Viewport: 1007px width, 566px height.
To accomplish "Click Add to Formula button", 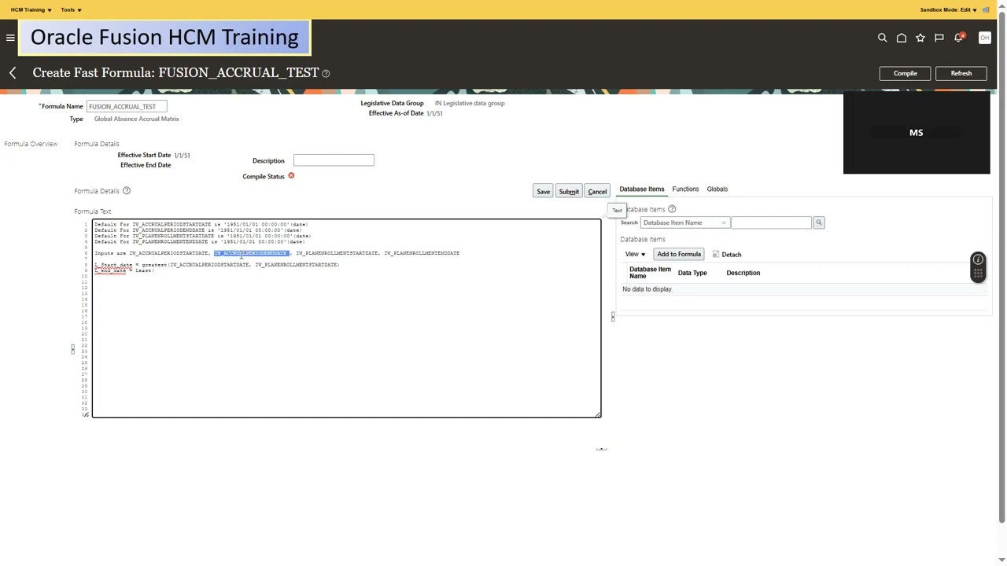I will tap(679, 255).
